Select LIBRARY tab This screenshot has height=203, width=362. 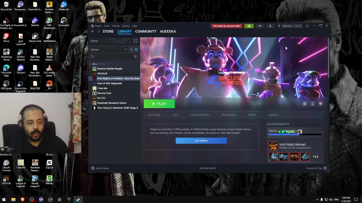click(124, 31)
